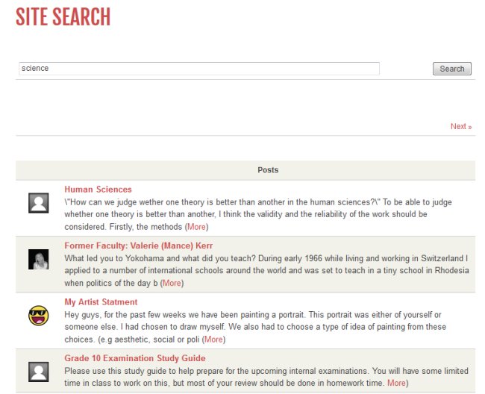
Task: Open the Human Sciences post
Action: tap(98, 190)
